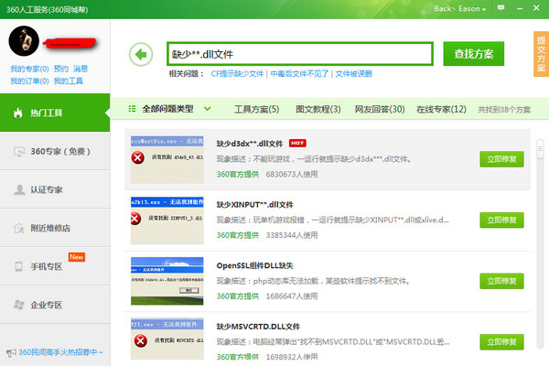This screenshot has height=366, width=549.
Task: Click the Windows flag icon beside 企业专区
Action: tap(19, 305)
